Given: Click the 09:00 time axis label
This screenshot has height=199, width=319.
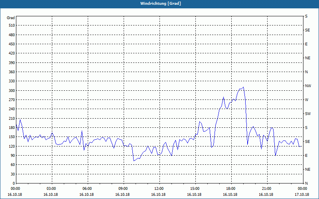Looking at the screenshot, I should pos(124,189).
